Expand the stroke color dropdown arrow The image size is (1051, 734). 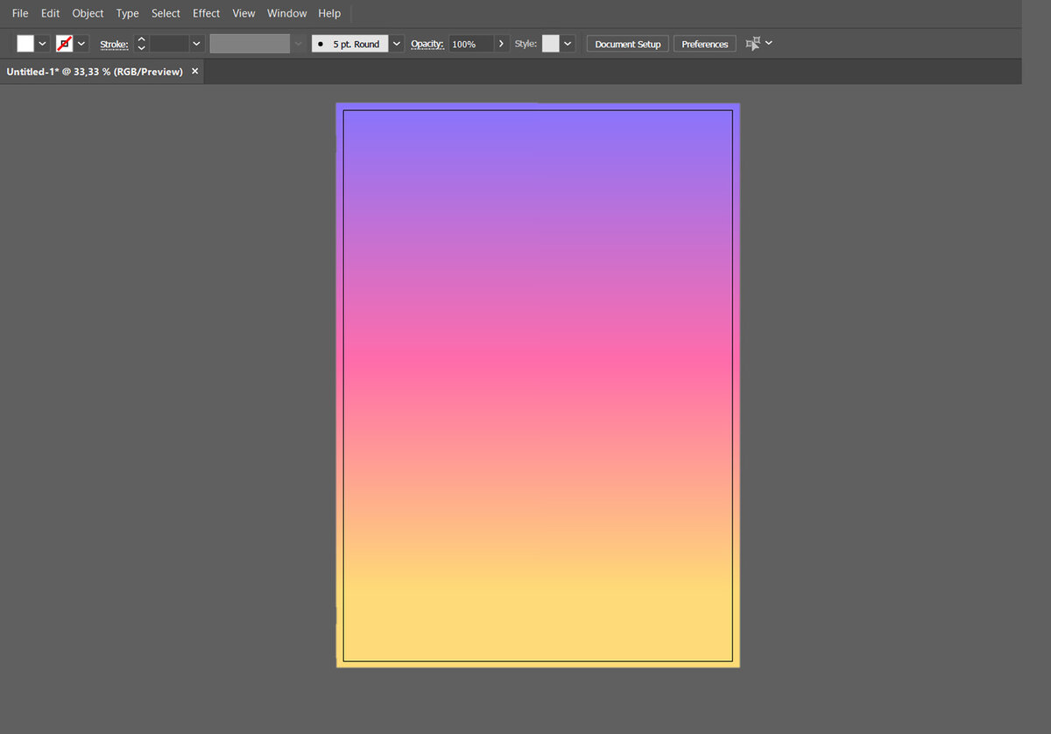[x=82, y=44]
